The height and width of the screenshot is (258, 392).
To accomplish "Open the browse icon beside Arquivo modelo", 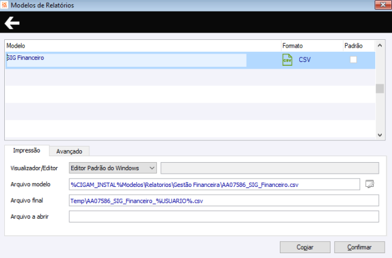I will pyautogui.click(x=370, y=184).
